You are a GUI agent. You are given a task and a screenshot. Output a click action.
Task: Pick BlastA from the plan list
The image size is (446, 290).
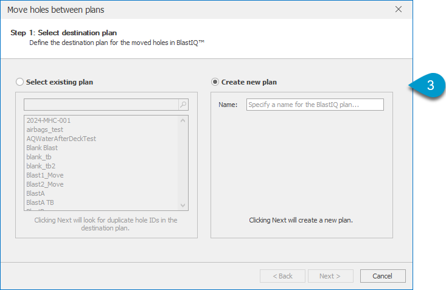(35, 193)
